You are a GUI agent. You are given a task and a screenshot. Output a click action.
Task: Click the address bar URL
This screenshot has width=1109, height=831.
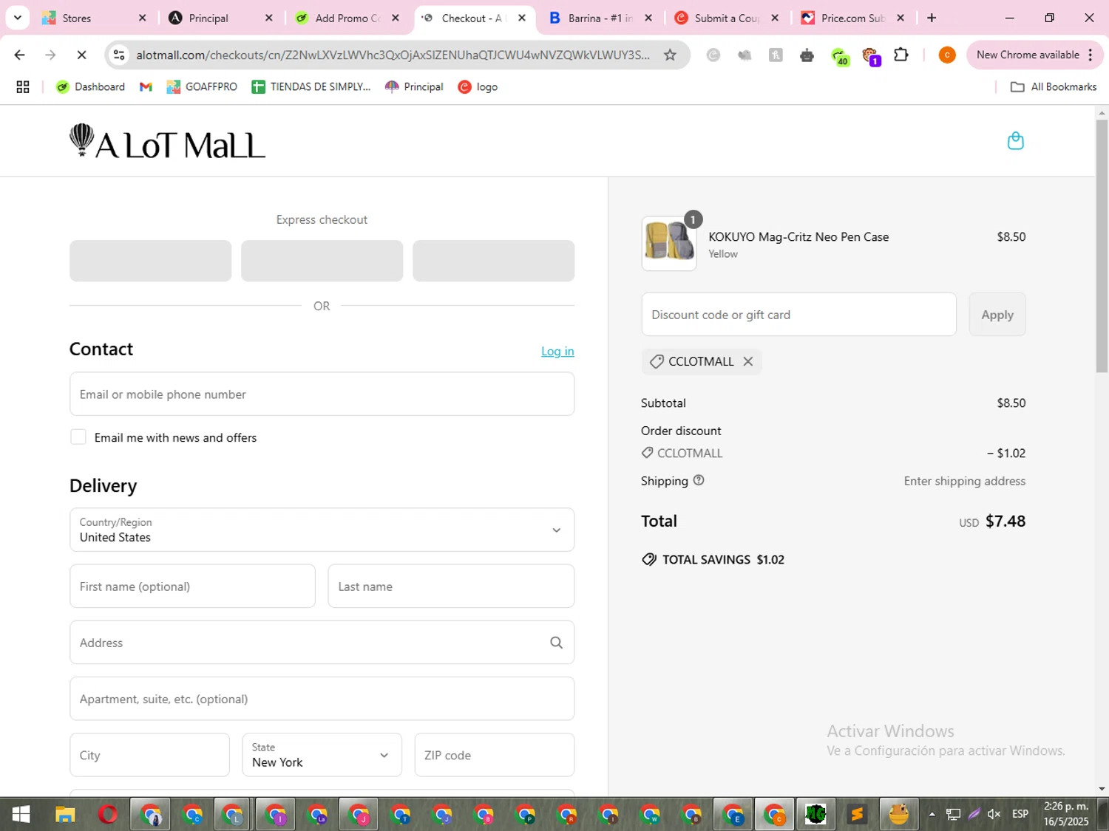point(393,55)
